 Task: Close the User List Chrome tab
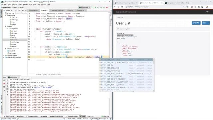click(162, 3)
